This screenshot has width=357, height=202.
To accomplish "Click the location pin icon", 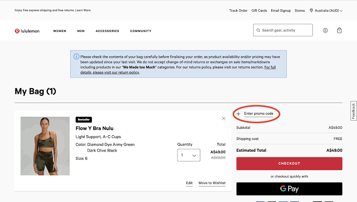I will pyautogui.click(x=311, y=10).
